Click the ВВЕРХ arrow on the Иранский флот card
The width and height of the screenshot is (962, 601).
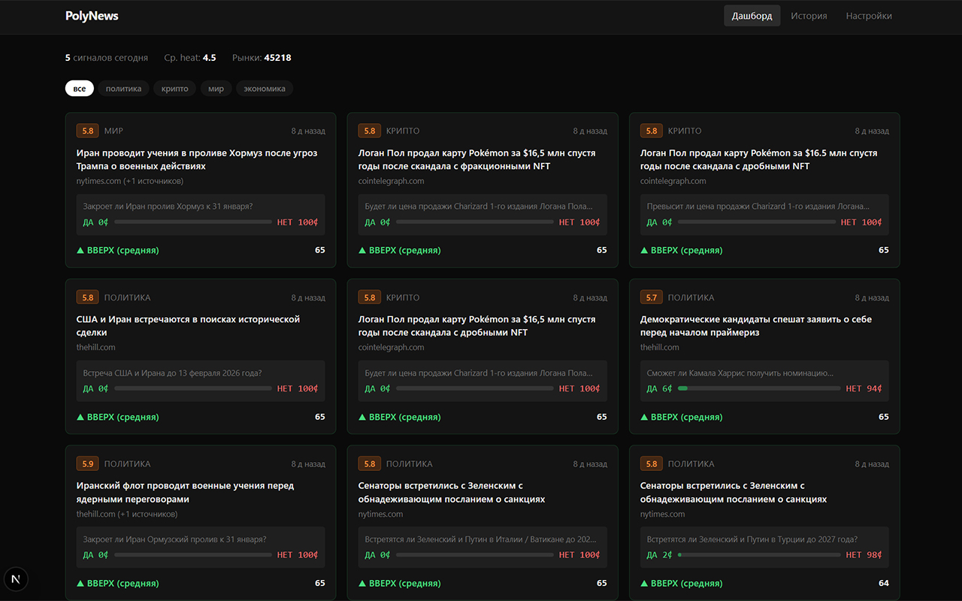[x=80, y=584]
